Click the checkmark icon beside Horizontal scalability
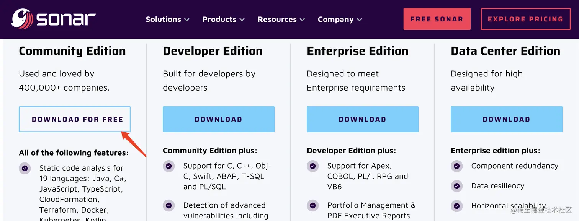Screen dimensions: 579x221 coord(457,206)
